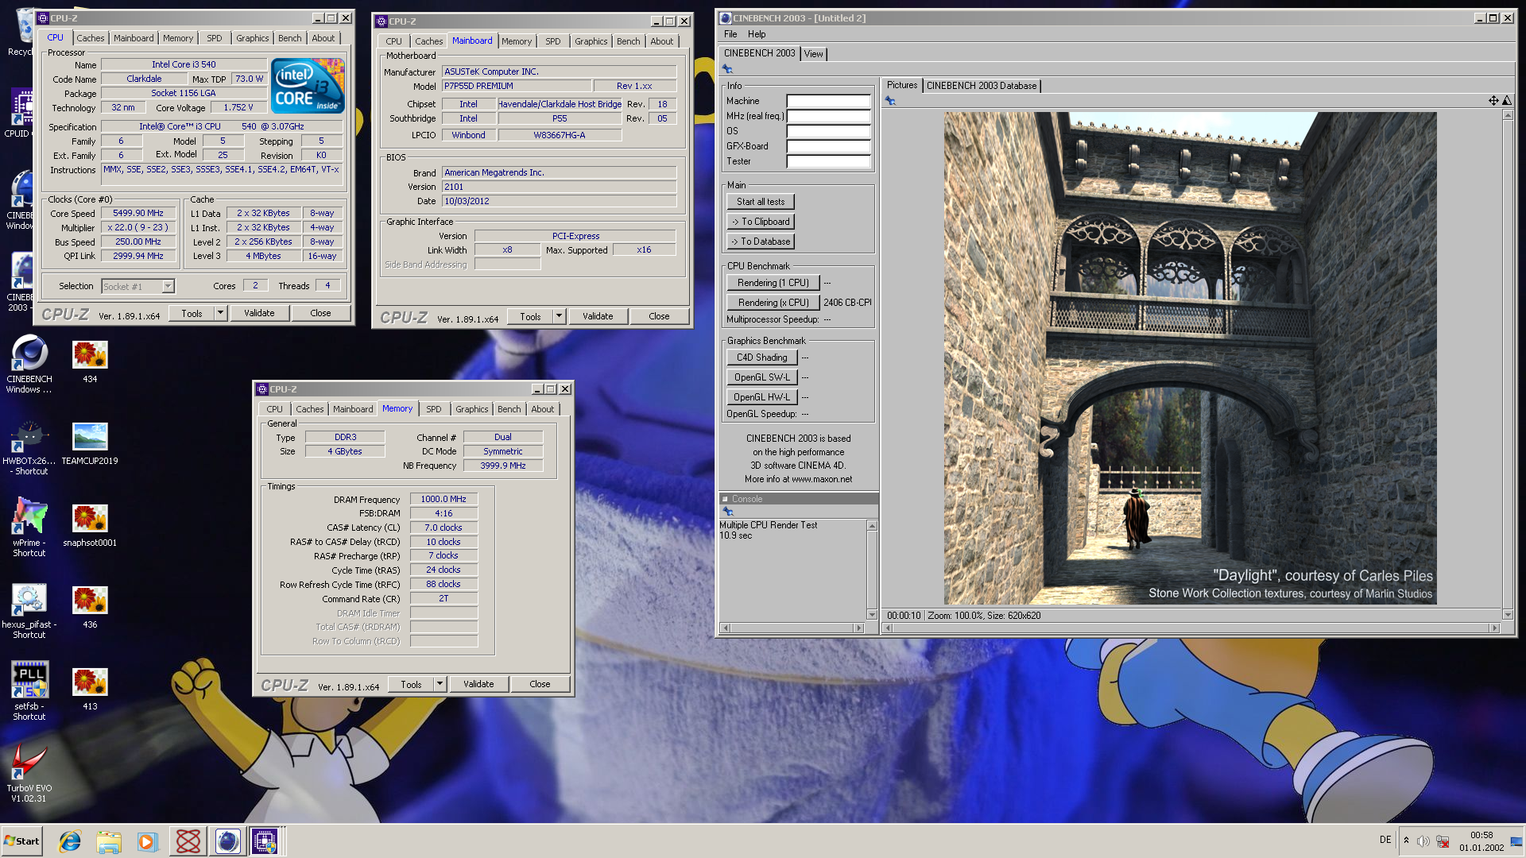Image resolution: width=1526 pixels, height=858 pixels.
Task: Open Caches tab in CPU window
Action: pos(90,38)
